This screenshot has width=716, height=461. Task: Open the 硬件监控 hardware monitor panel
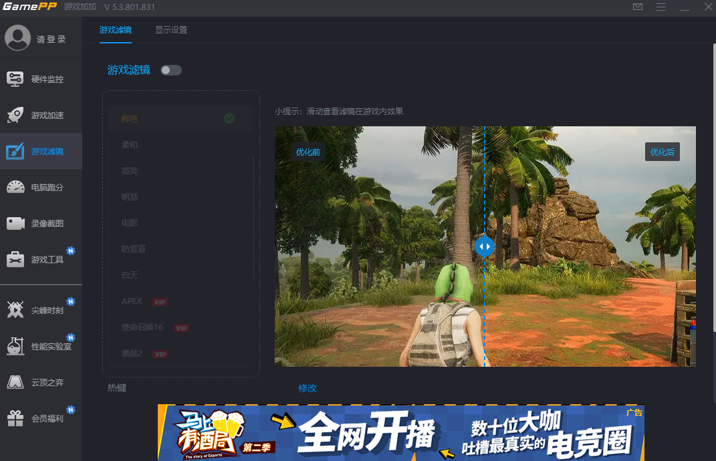point(40,78)
